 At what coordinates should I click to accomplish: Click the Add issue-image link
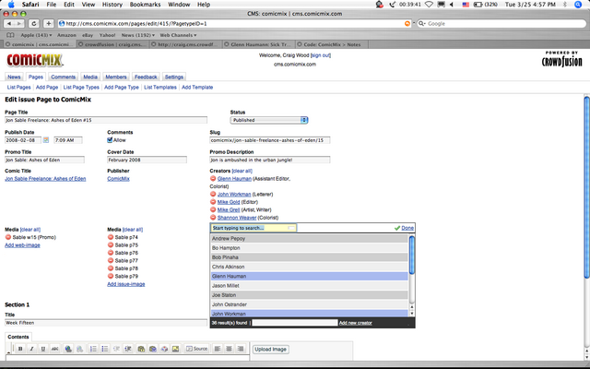[126, 284]
